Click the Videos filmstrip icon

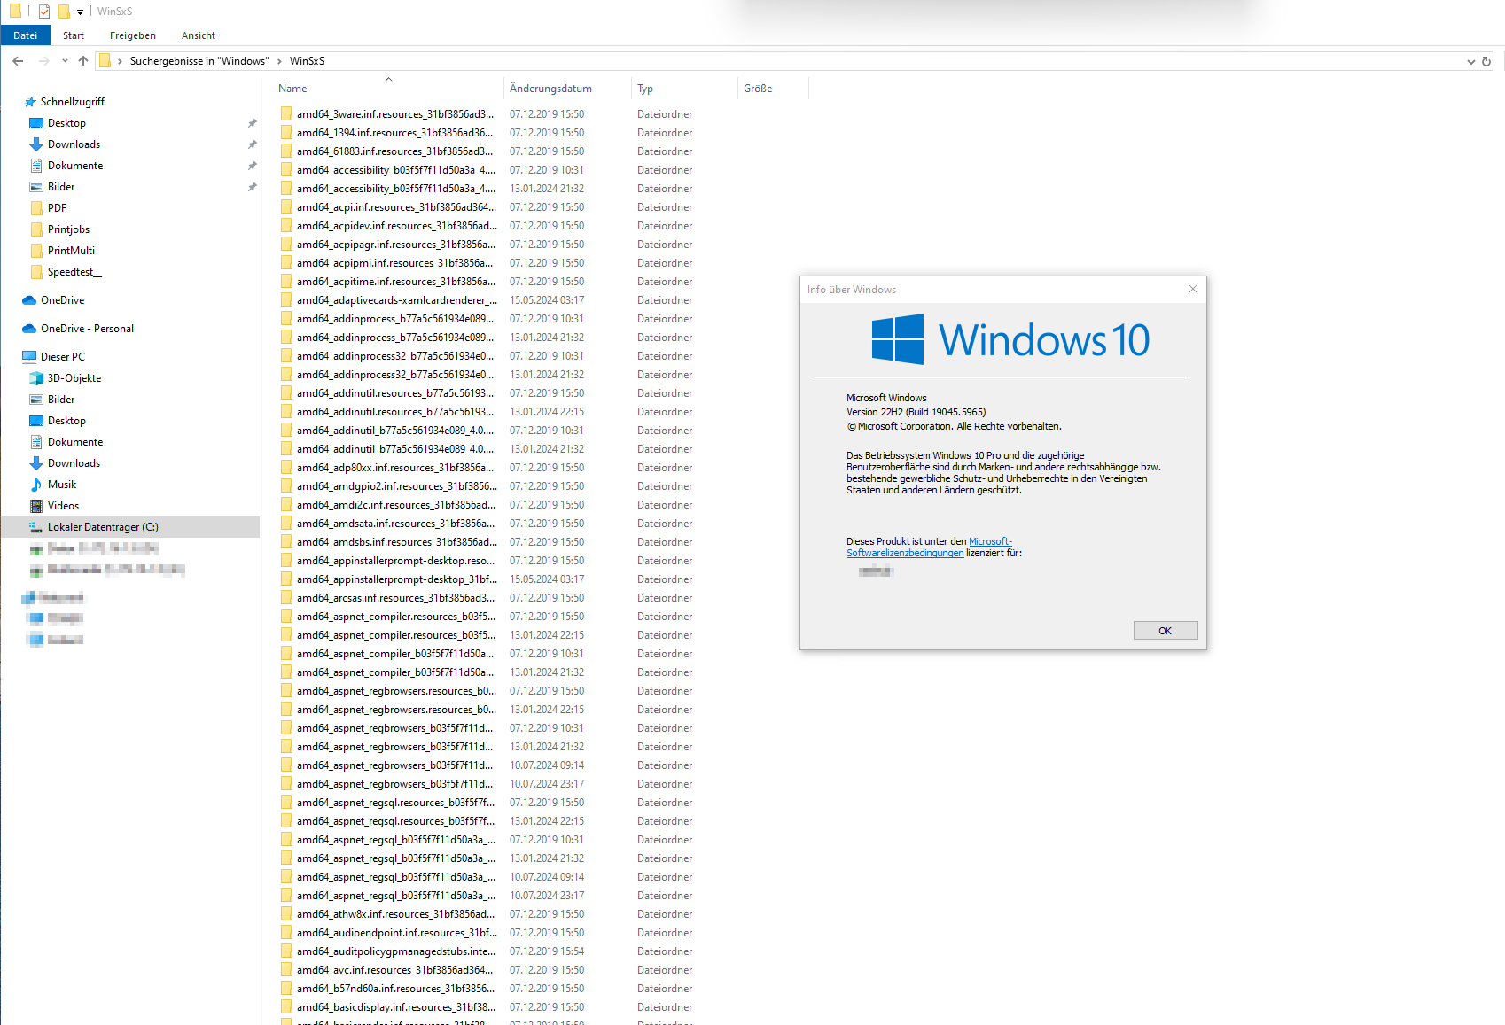36,506
